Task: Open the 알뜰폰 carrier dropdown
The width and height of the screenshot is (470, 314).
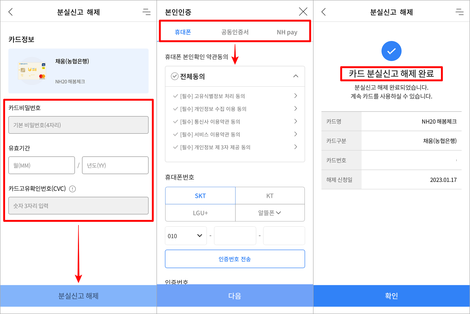Action: 270,213
